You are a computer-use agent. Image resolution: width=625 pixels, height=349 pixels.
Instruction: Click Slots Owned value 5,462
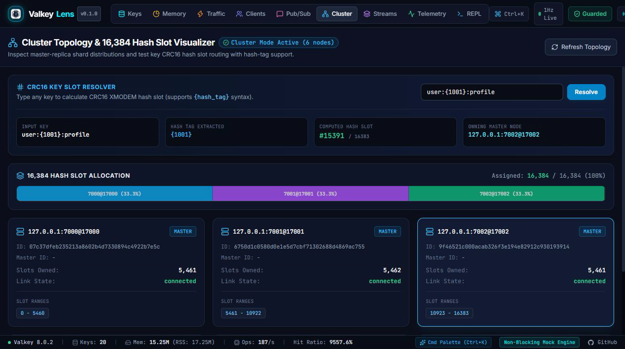click(392, 270)
